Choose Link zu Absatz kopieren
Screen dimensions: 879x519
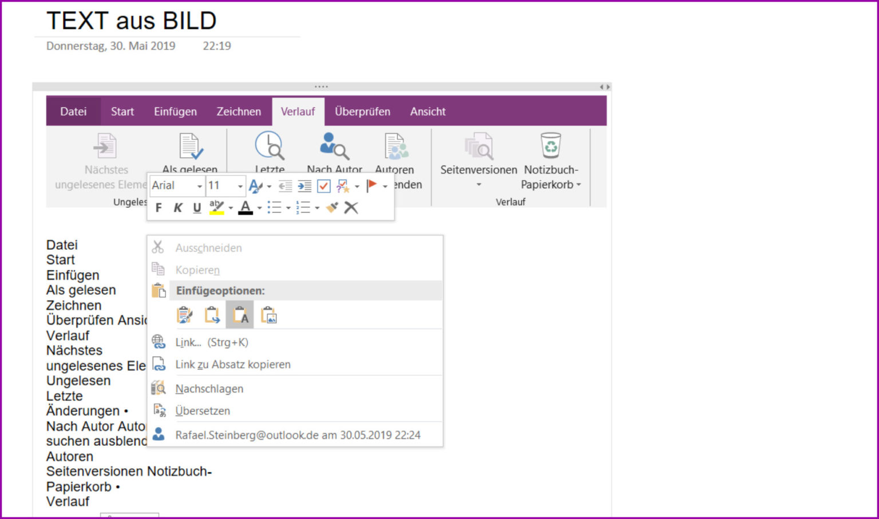[295, 364]
